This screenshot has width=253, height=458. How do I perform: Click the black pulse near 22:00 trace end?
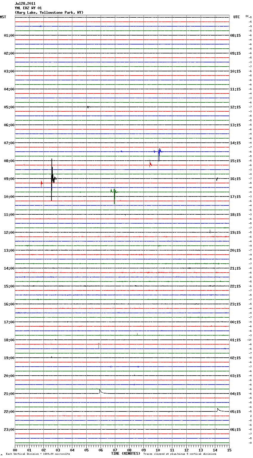pos(218,409)
